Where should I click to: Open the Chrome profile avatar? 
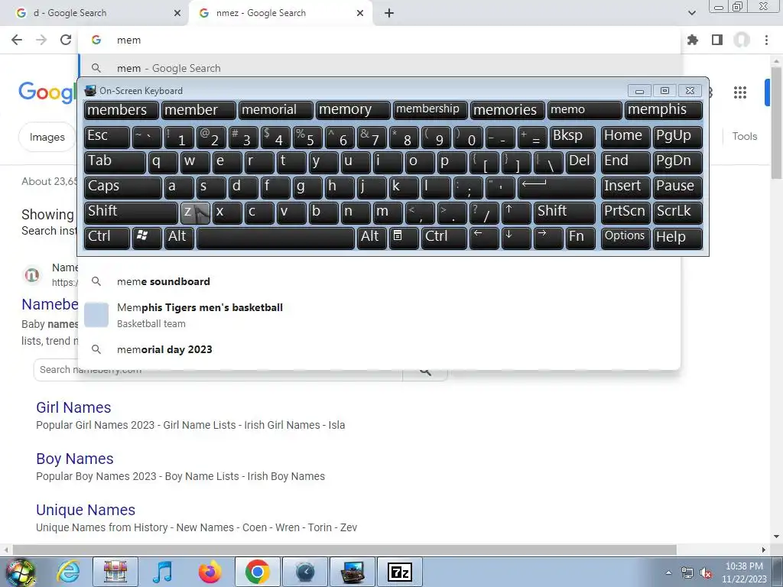click(x=742, y=40)
